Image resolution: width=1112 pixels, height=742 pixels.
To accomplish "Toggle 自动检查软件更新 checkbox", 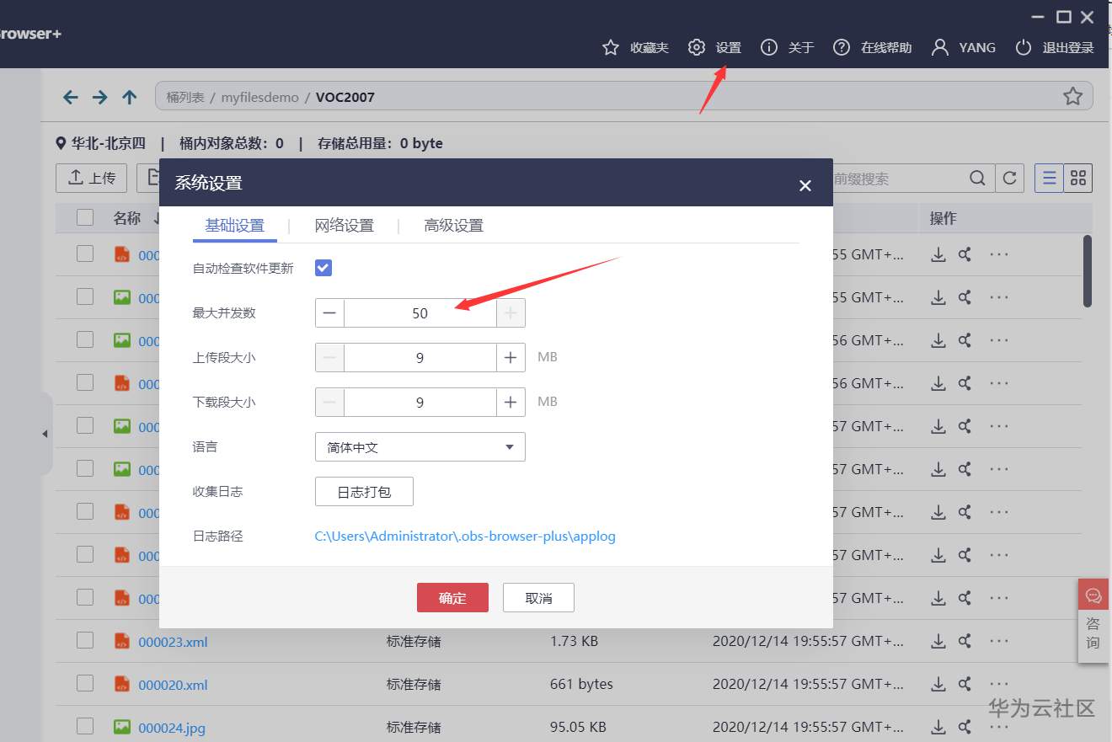I will tap(323, 268).
